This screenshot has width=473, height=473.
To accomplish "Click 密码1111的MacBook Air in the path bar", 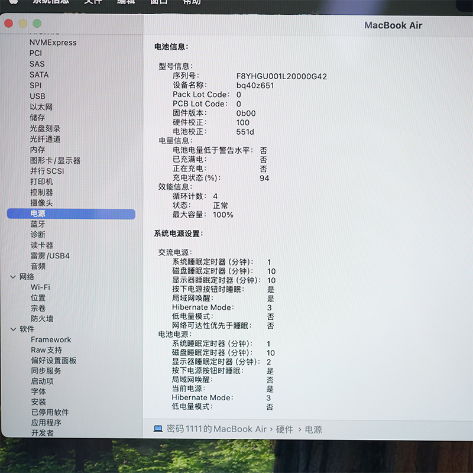I will point(216,429).
